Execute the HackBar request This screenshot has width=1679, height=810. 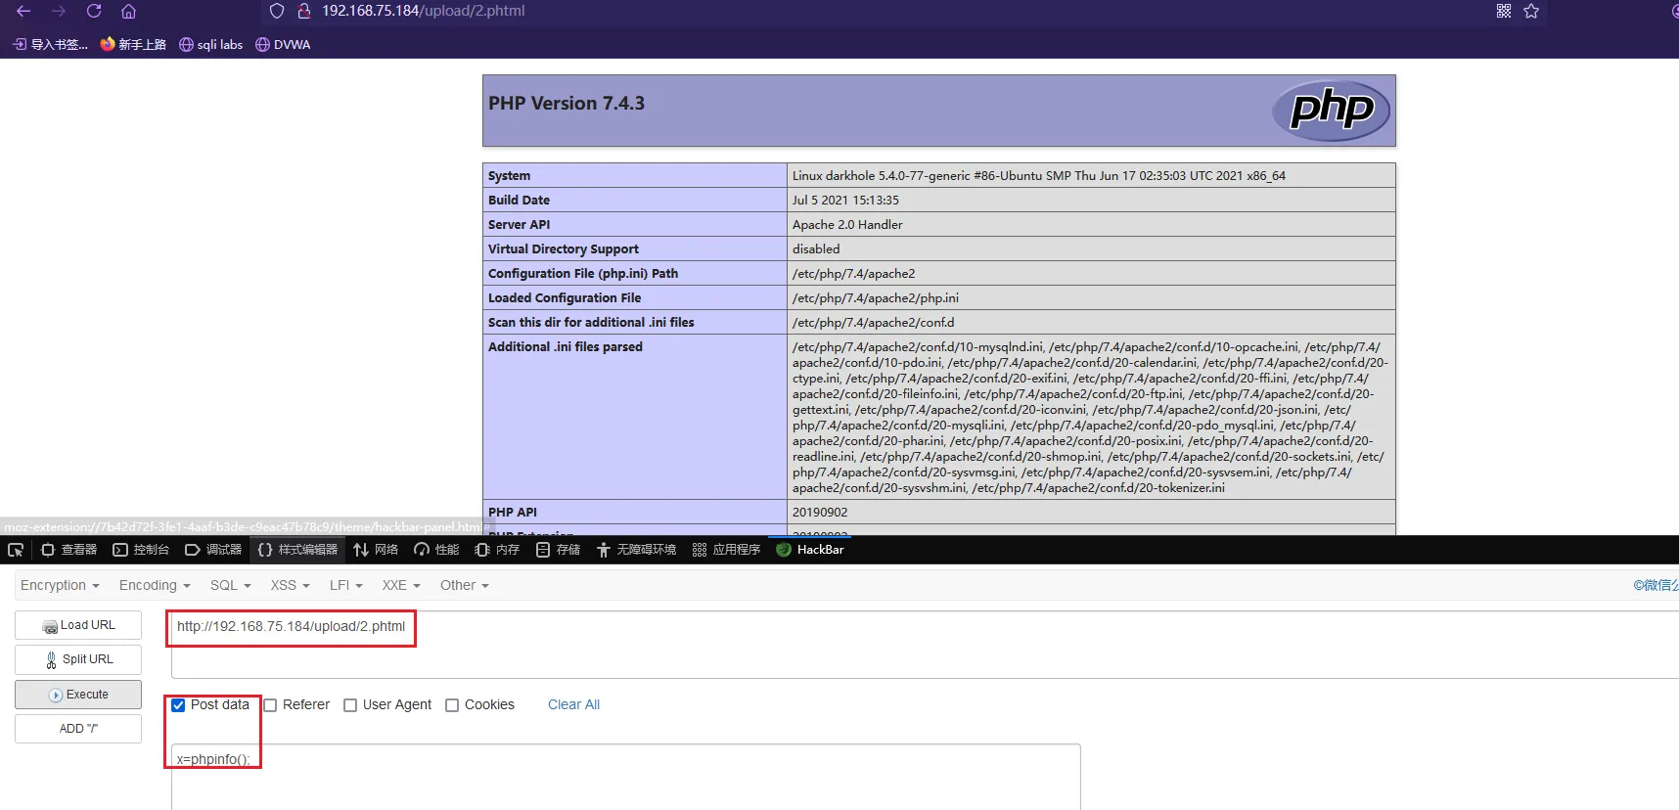click(78, 695)
